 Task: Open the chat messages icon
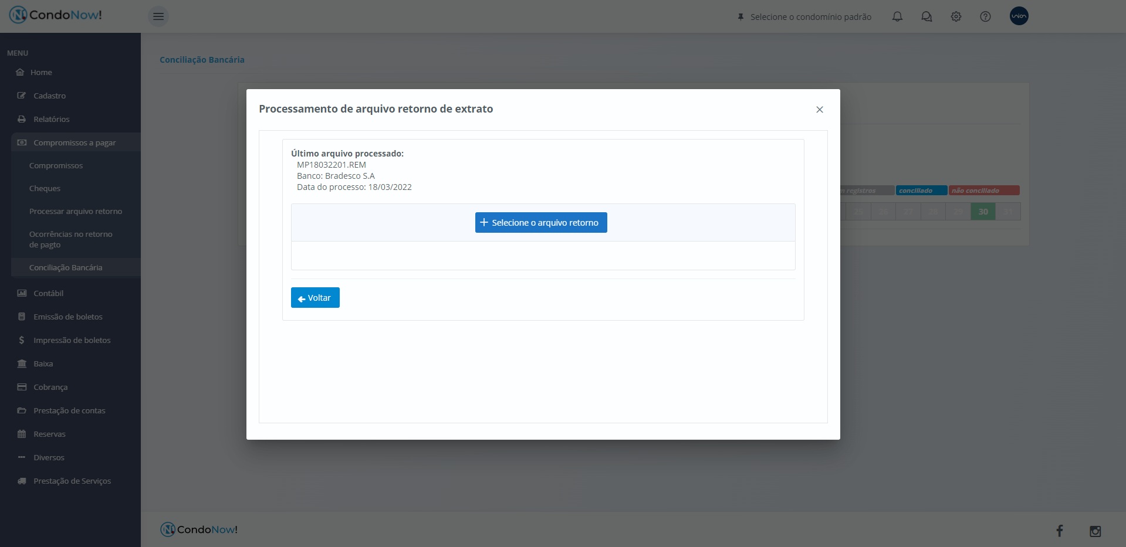pyautogui.click(x=927, y=16)
